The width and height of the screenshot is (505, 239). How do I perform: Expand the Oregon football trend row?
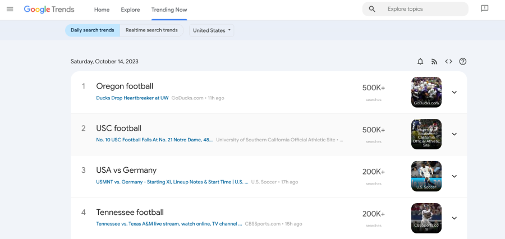[x=454, y=92]
